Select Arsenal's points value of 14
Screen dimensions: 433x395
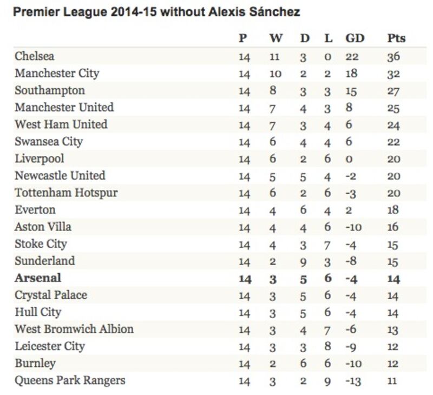coord(393,279)
